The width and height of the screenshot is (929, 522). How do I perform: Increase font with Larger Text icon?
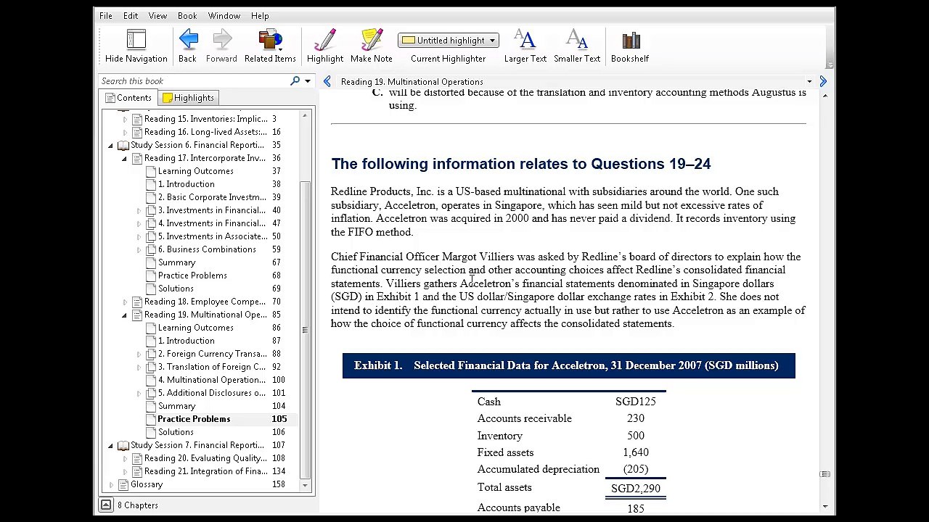point(525,41)
